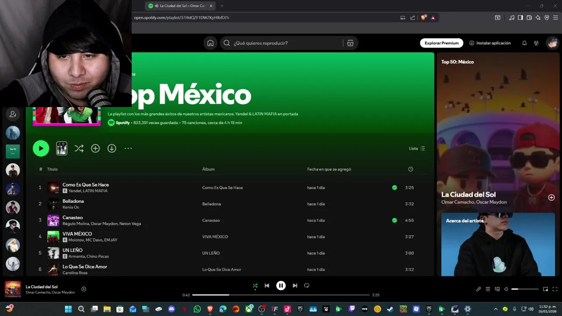Click the Brave Shields lion icon
The width and height of the screenshot is (562, 316).
423,18
